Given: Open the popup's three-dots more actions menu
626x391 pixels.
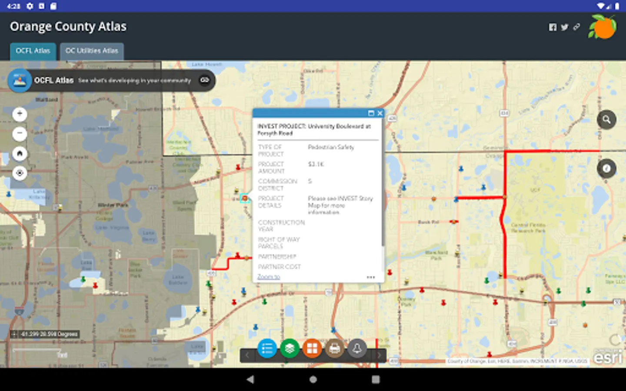Looking at the screenshot, I should 371,277.
